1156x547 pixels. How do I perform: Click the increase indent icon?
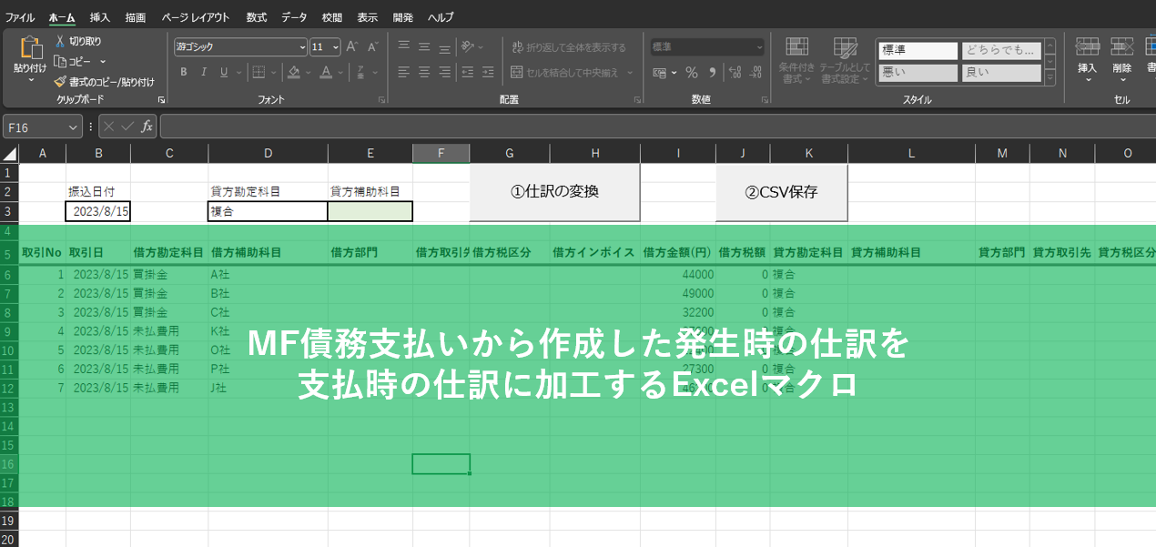click(486, 73)
